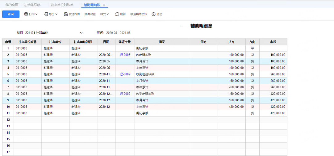Screen dimensions: 334x156
Task: Click the 余额 column header
Action: (x=273, y=42)
